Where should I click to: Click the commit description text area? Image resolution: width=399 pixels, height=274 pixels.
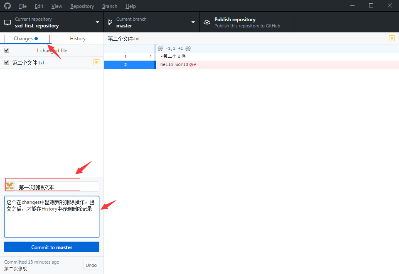[x=52, y=217]
